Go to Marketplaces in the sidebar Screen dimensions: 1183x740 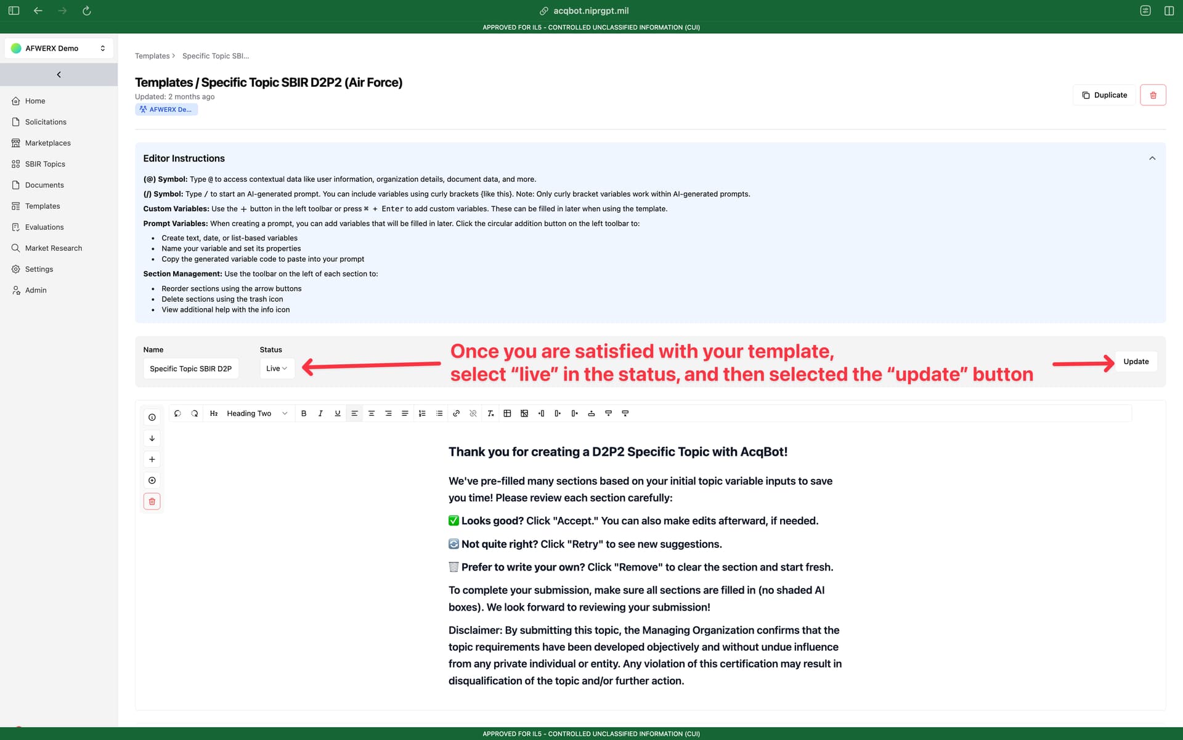(47, 143)
